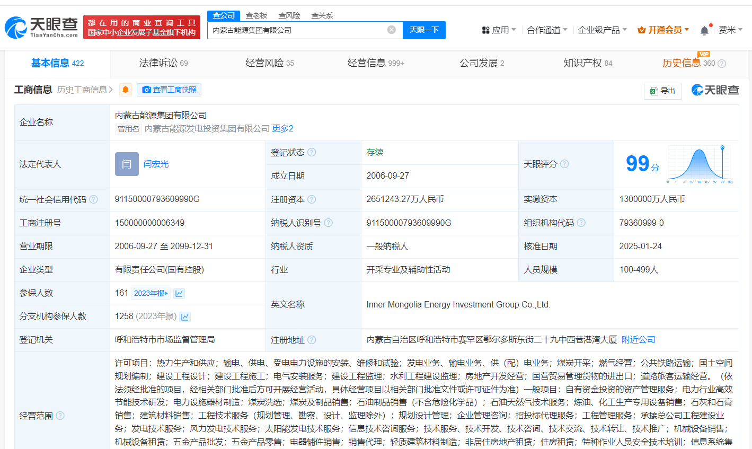Select the 查风险 search mode
This screenshot has width=752, height=449.
(x=289, y=15)
